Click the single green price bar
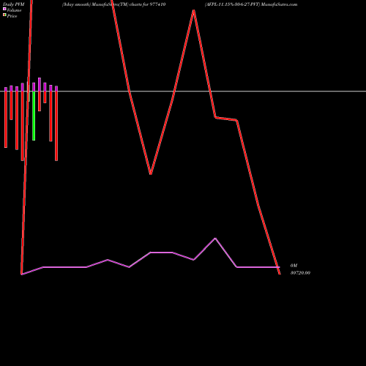366x366 pixels. 34,116
